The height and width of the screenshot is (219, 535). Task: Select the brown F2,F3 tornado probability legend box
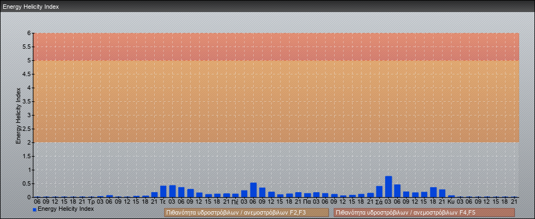(x=246, y=213)
